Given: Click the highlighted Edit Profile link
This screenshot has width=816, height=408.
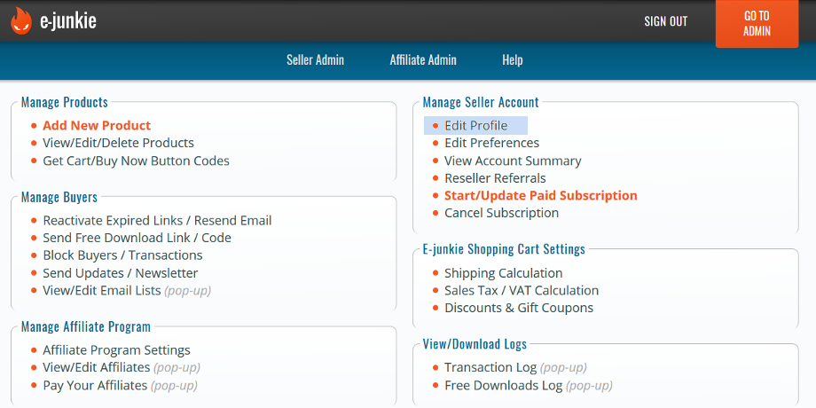Looking at the screenshot, I should coord(475,126).
